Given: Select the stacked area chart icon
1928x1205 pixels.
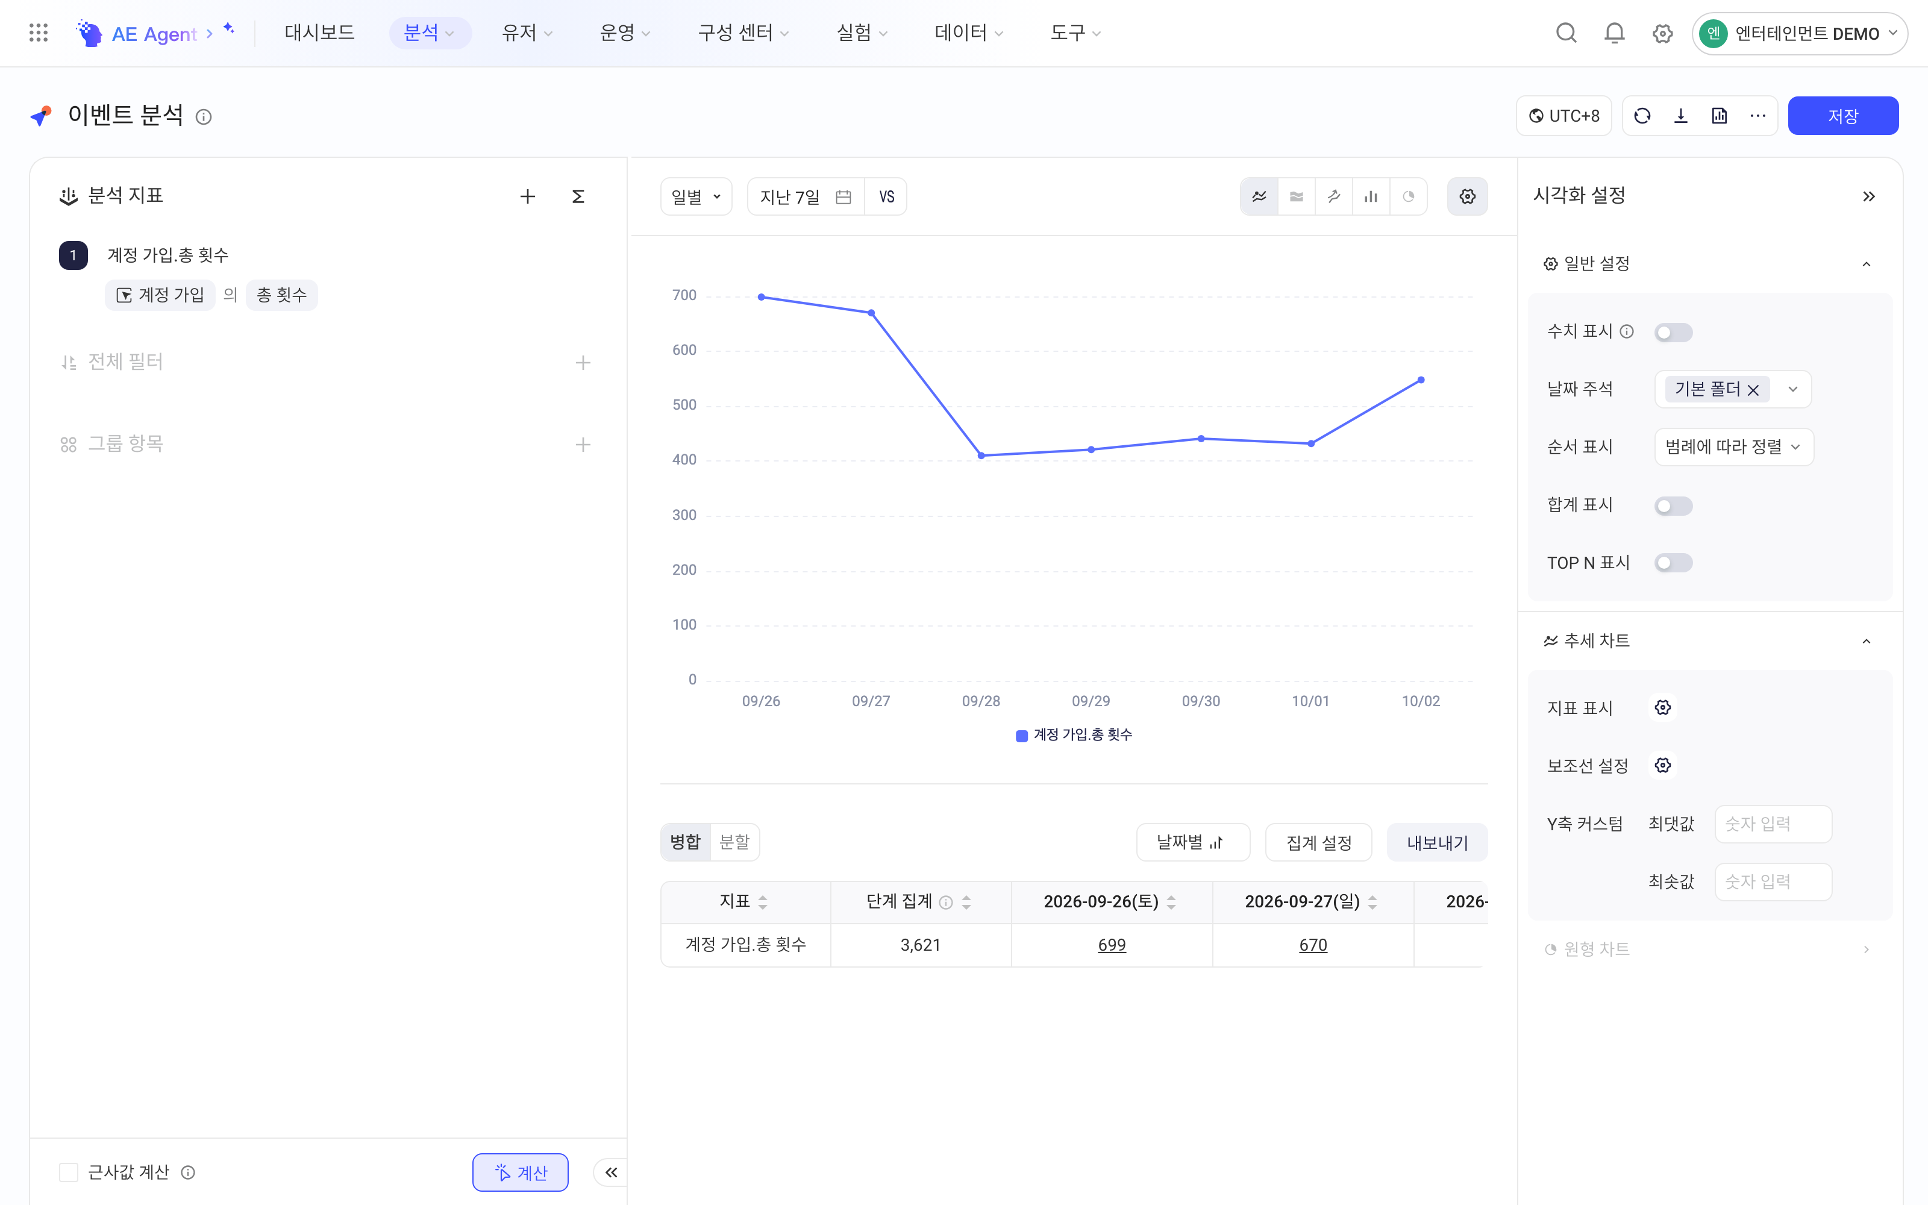Looking at the screenshot, I should click(x=1297, y=197).
